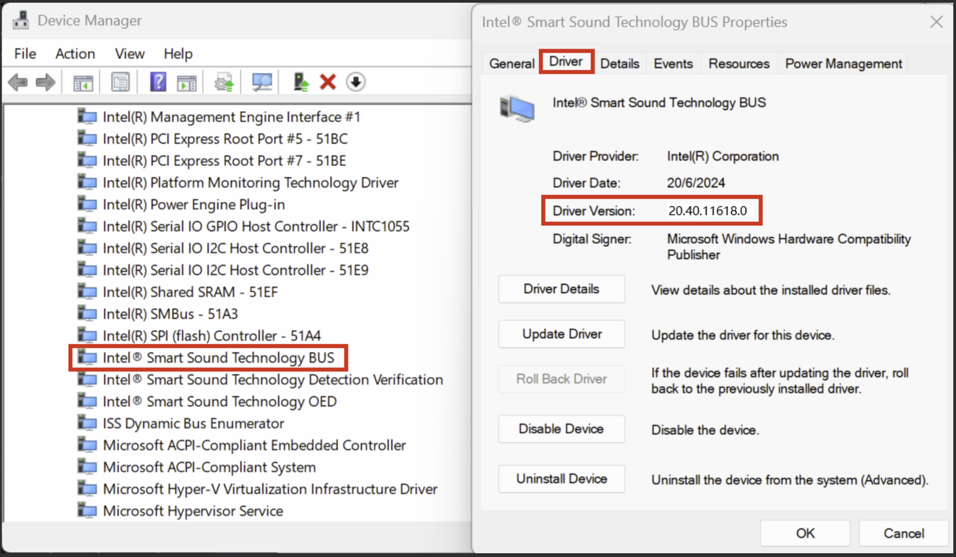
Task: Click the Back arrow toolbar icon
Action: coord(18,82)
